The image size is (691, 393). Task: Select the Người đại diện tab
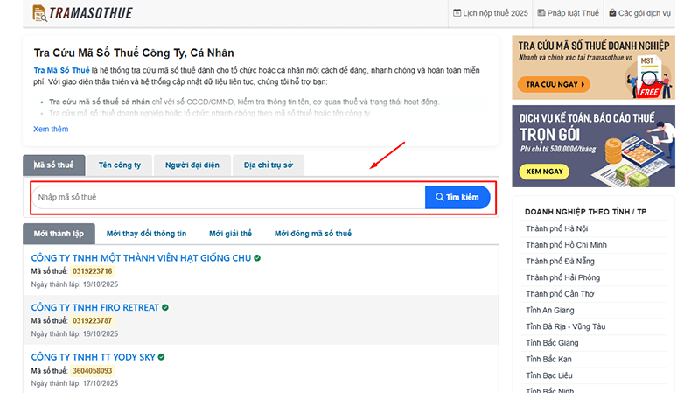pyautogui.click(x=192, y=165)
